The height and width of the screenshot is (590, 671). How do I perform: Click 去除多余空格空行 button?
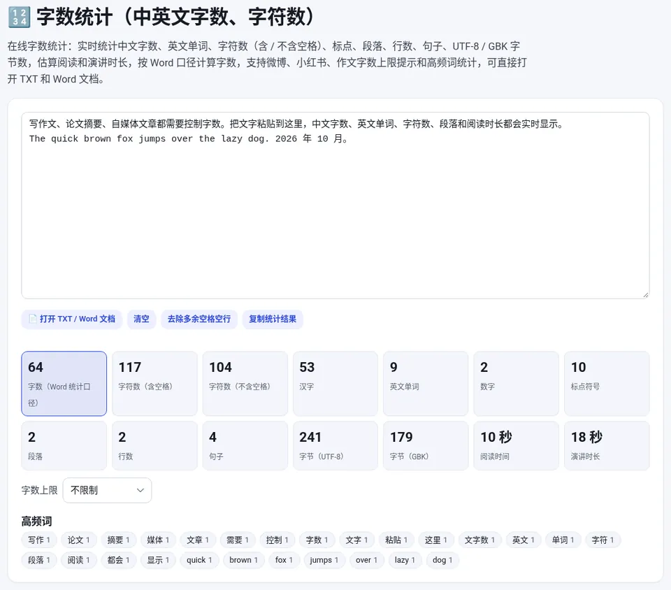(x=199, y=319)
